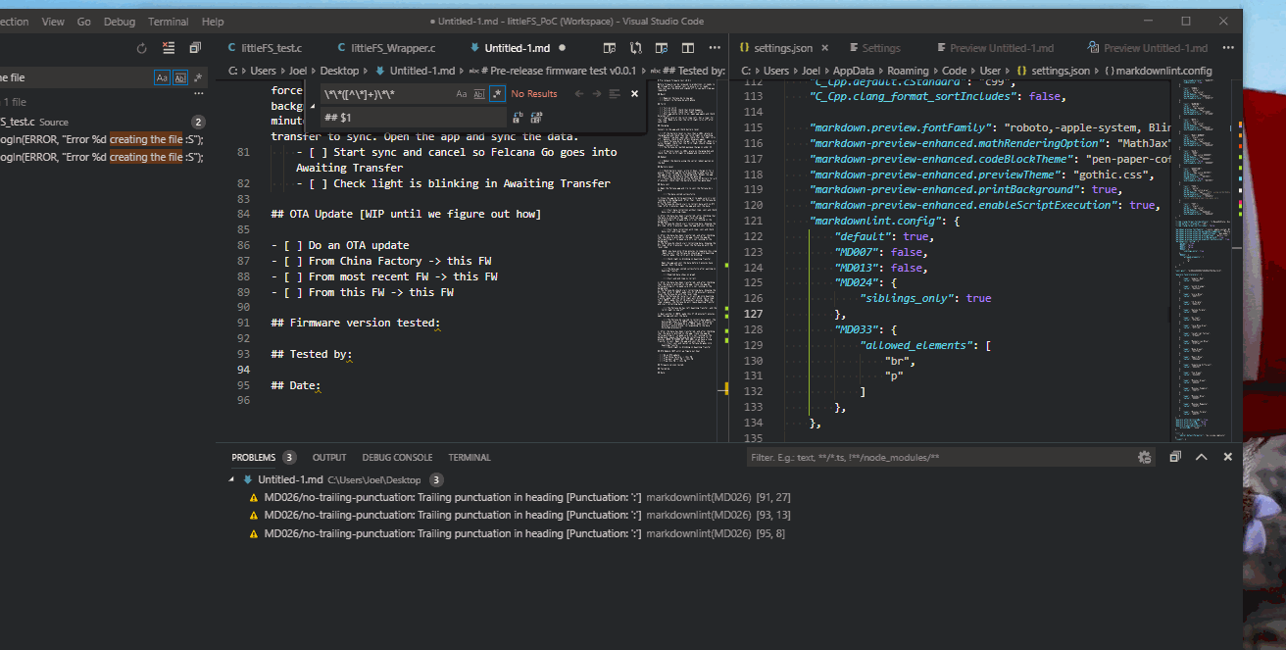This screenshot has width=1286, height=650.
Task: Disable regex mode in find widget
Action: click(497, 94)
